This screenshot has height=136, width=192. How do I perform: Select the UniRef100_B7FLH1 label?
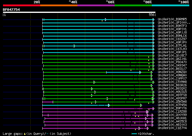point(172,46)
